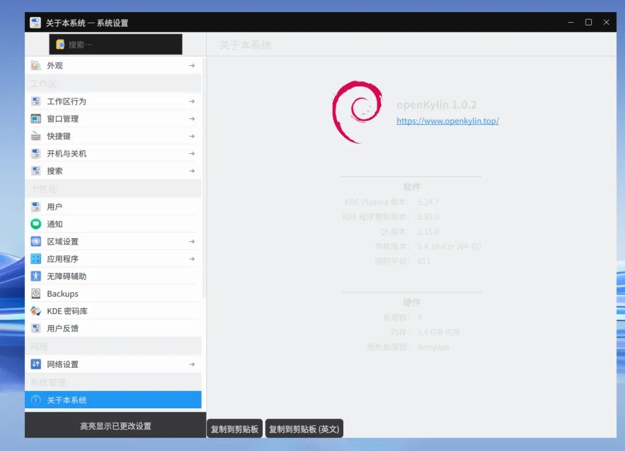Click 高亮显示已更改设置 button
Viewport: 625px width, 451px height.
116,426
